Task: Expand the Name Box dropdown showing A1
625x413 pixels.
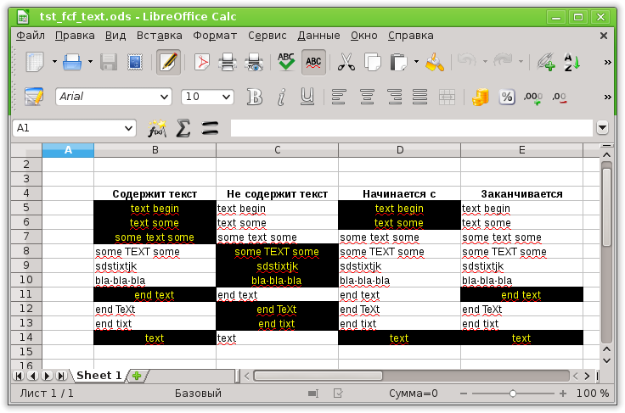Action: click(x=129, y=128)
